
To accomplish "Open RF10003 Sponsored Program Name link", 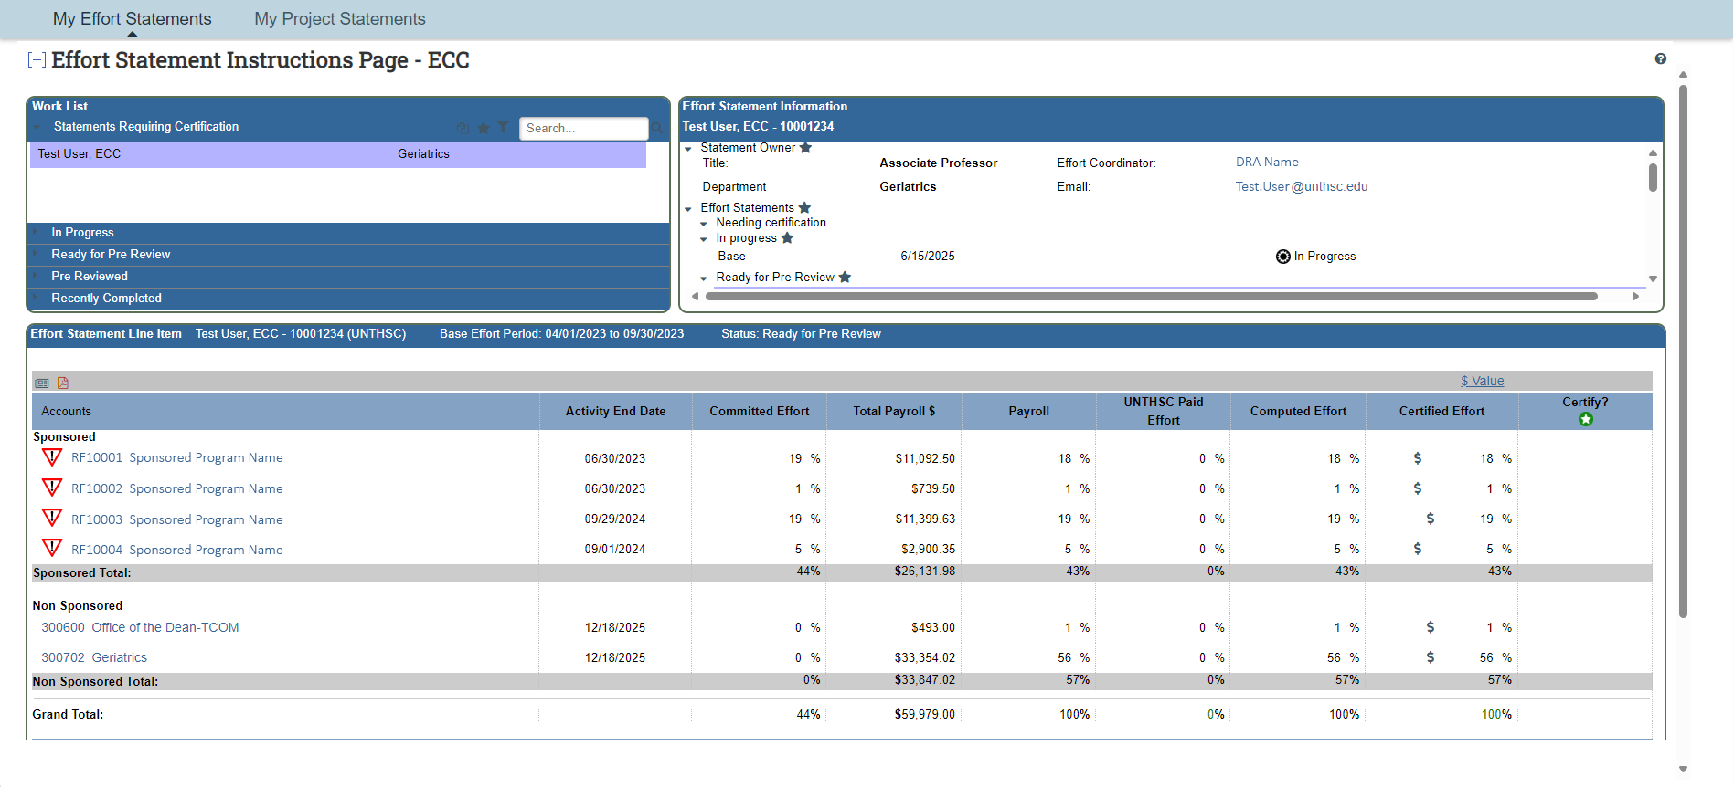I will (177, 519).
